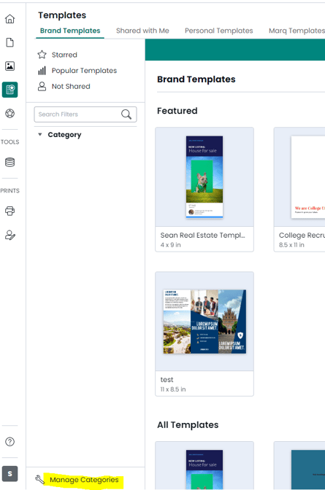
Task: Open the S account avatar
Action: [x=9, y=474]
